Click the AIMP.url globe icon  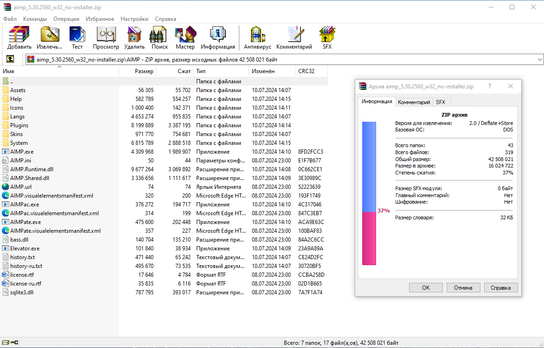click(x=6, y=186)
